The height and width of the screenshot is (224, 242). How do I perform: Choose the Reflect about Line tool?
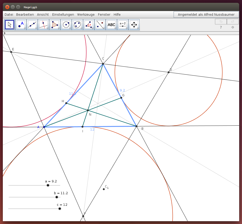[x=100, y=25]
